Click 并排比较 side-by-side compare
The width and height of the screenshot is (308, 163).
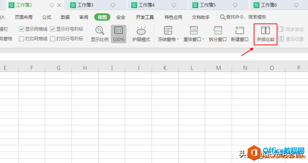(x=266, y=34)
